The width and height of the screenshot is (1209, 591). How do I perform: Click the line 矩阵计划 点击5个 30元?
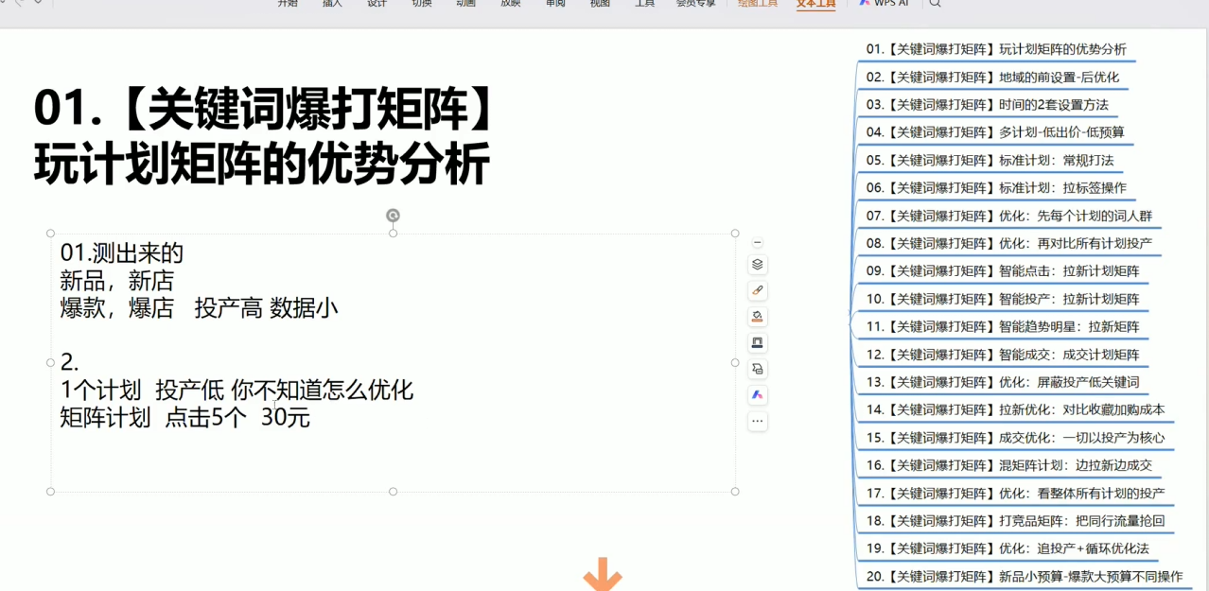coord(184,417)
